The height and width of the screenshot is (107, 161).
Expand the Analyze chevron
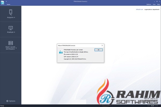tap(14, 32)
